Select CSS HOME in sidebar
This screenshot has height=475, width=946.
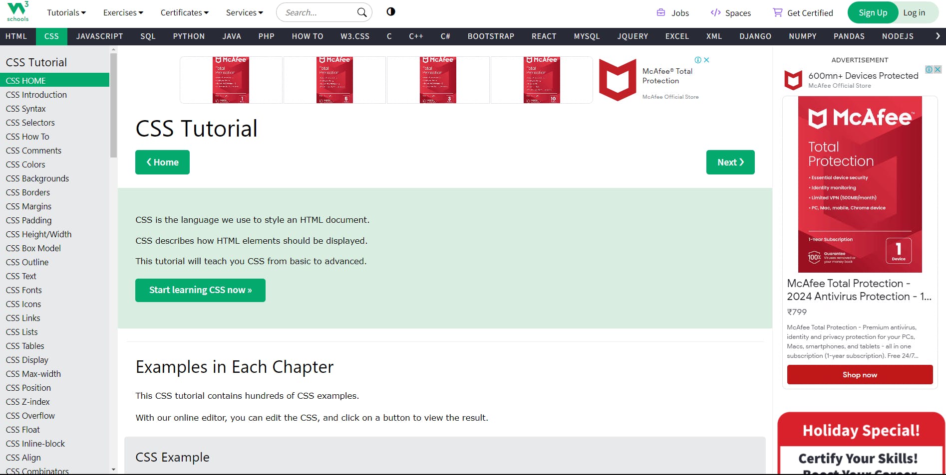pyautogui.click(x=54, y=80)
